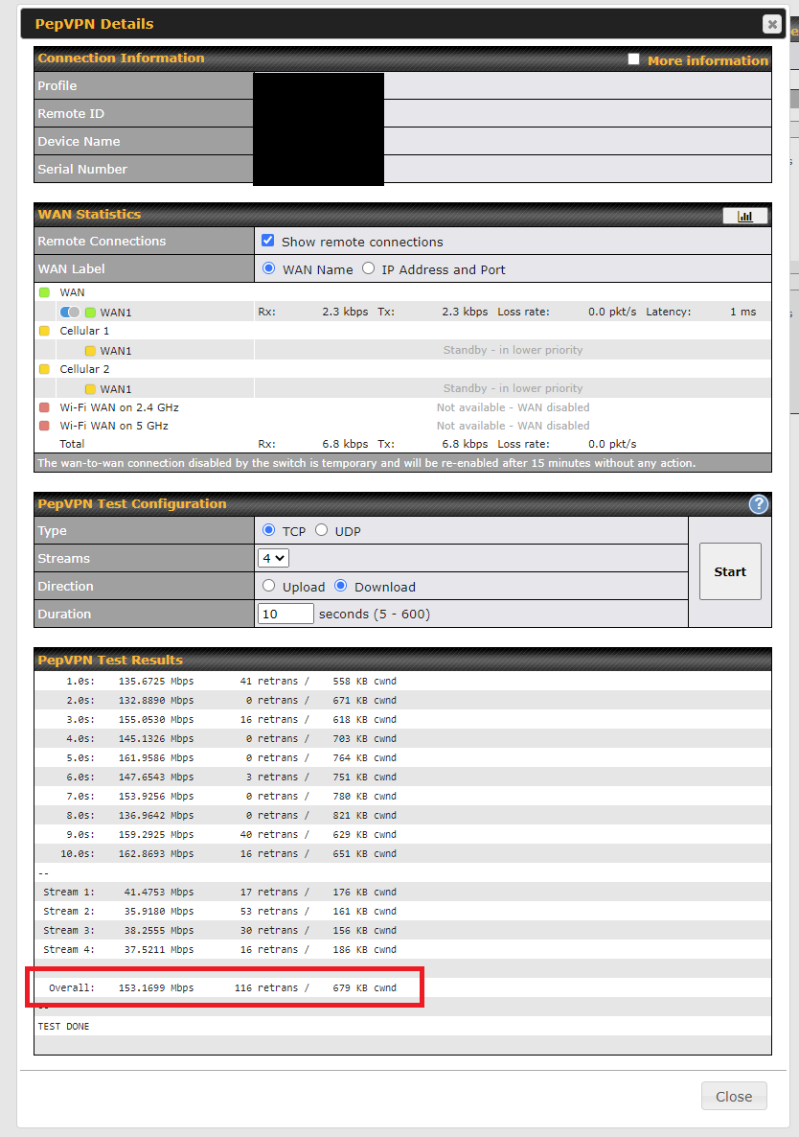This screenshot has width=799, height=1137.
Task: Enable the More information checkbox
Action: [633, 59]
